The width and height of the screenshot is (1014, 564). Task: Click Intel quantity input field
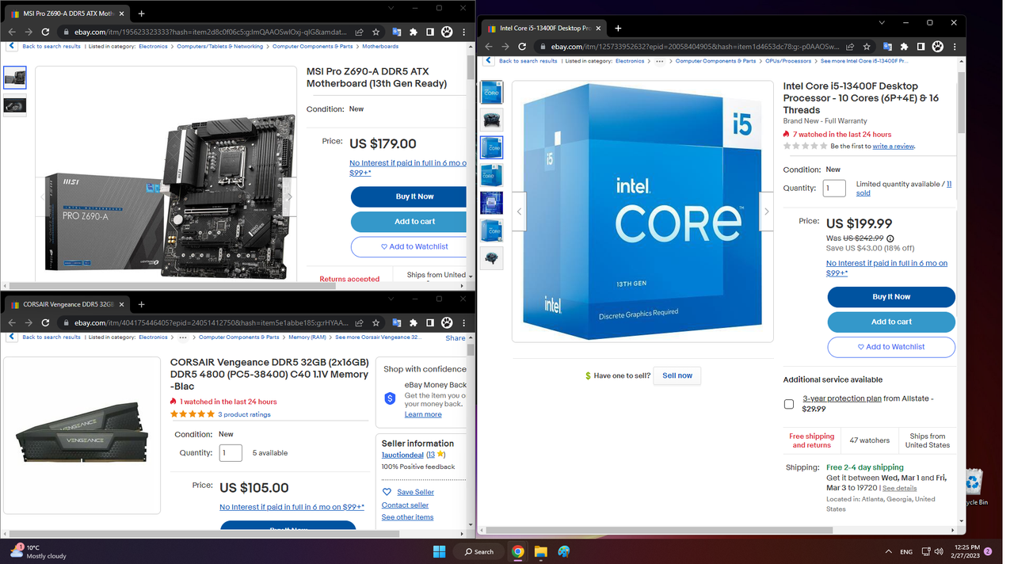834,189
